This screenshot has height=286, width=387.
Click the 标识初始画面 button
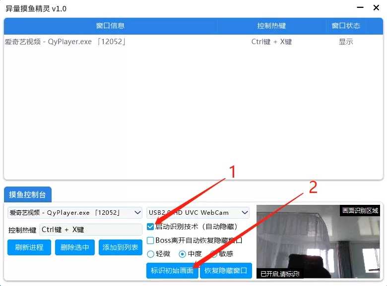pos(172,271)
